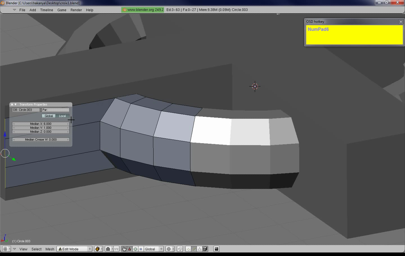Decrease Median X with its left arrow
This screenshot has height=256, width=405.
[14, 124]
